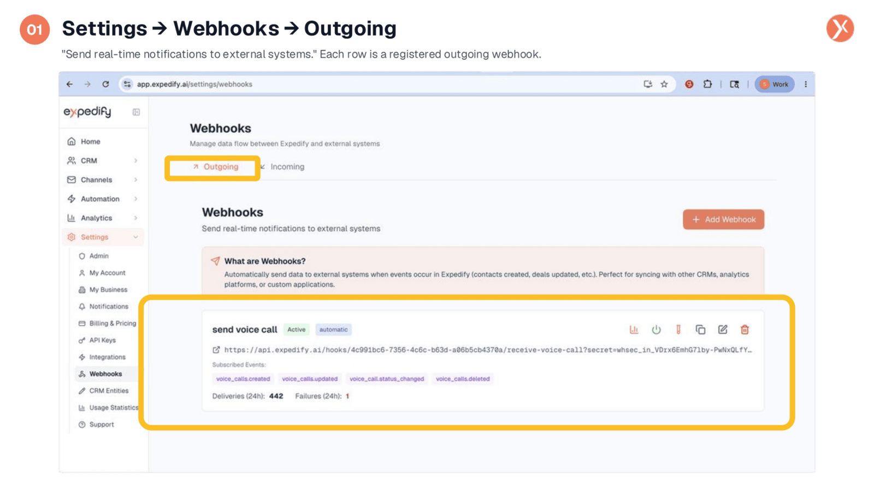
Task: Open My Account settings
Action: [107, 273]
